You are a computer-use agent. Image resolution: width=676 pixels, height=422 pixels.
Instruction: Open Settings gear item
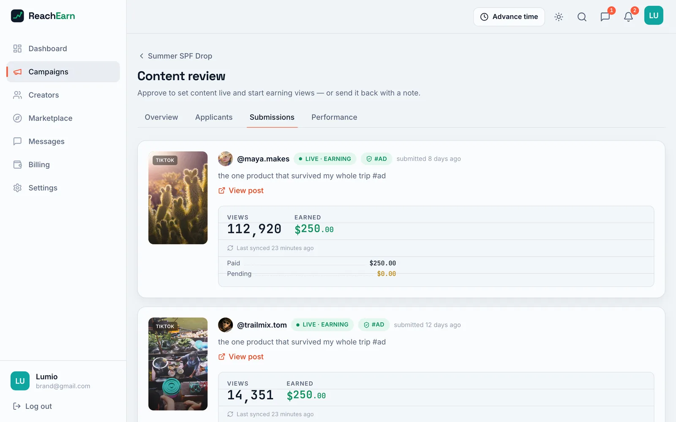pyautogui.click(x=63, y=188)
